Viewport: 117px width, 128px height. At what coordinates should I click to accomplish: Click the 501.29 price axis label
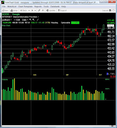coord(111,28)
